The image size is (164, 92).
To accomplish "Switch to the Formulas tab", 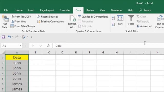I will coord(65,10).
